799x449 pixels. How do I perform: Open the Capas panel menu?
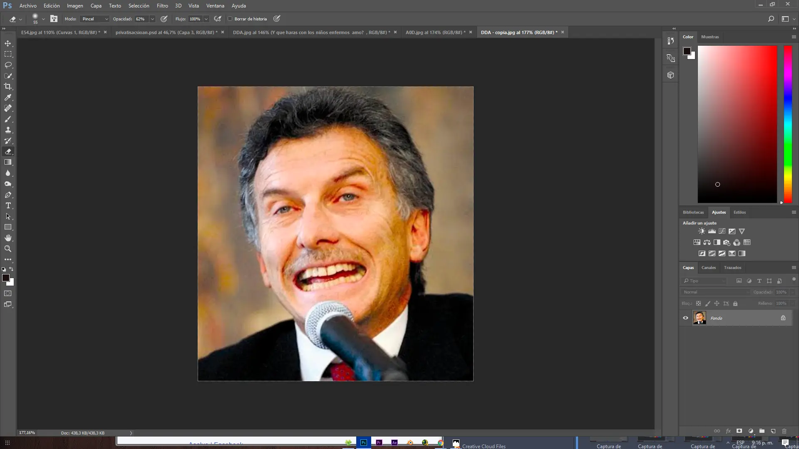click(x=794, y=267)
